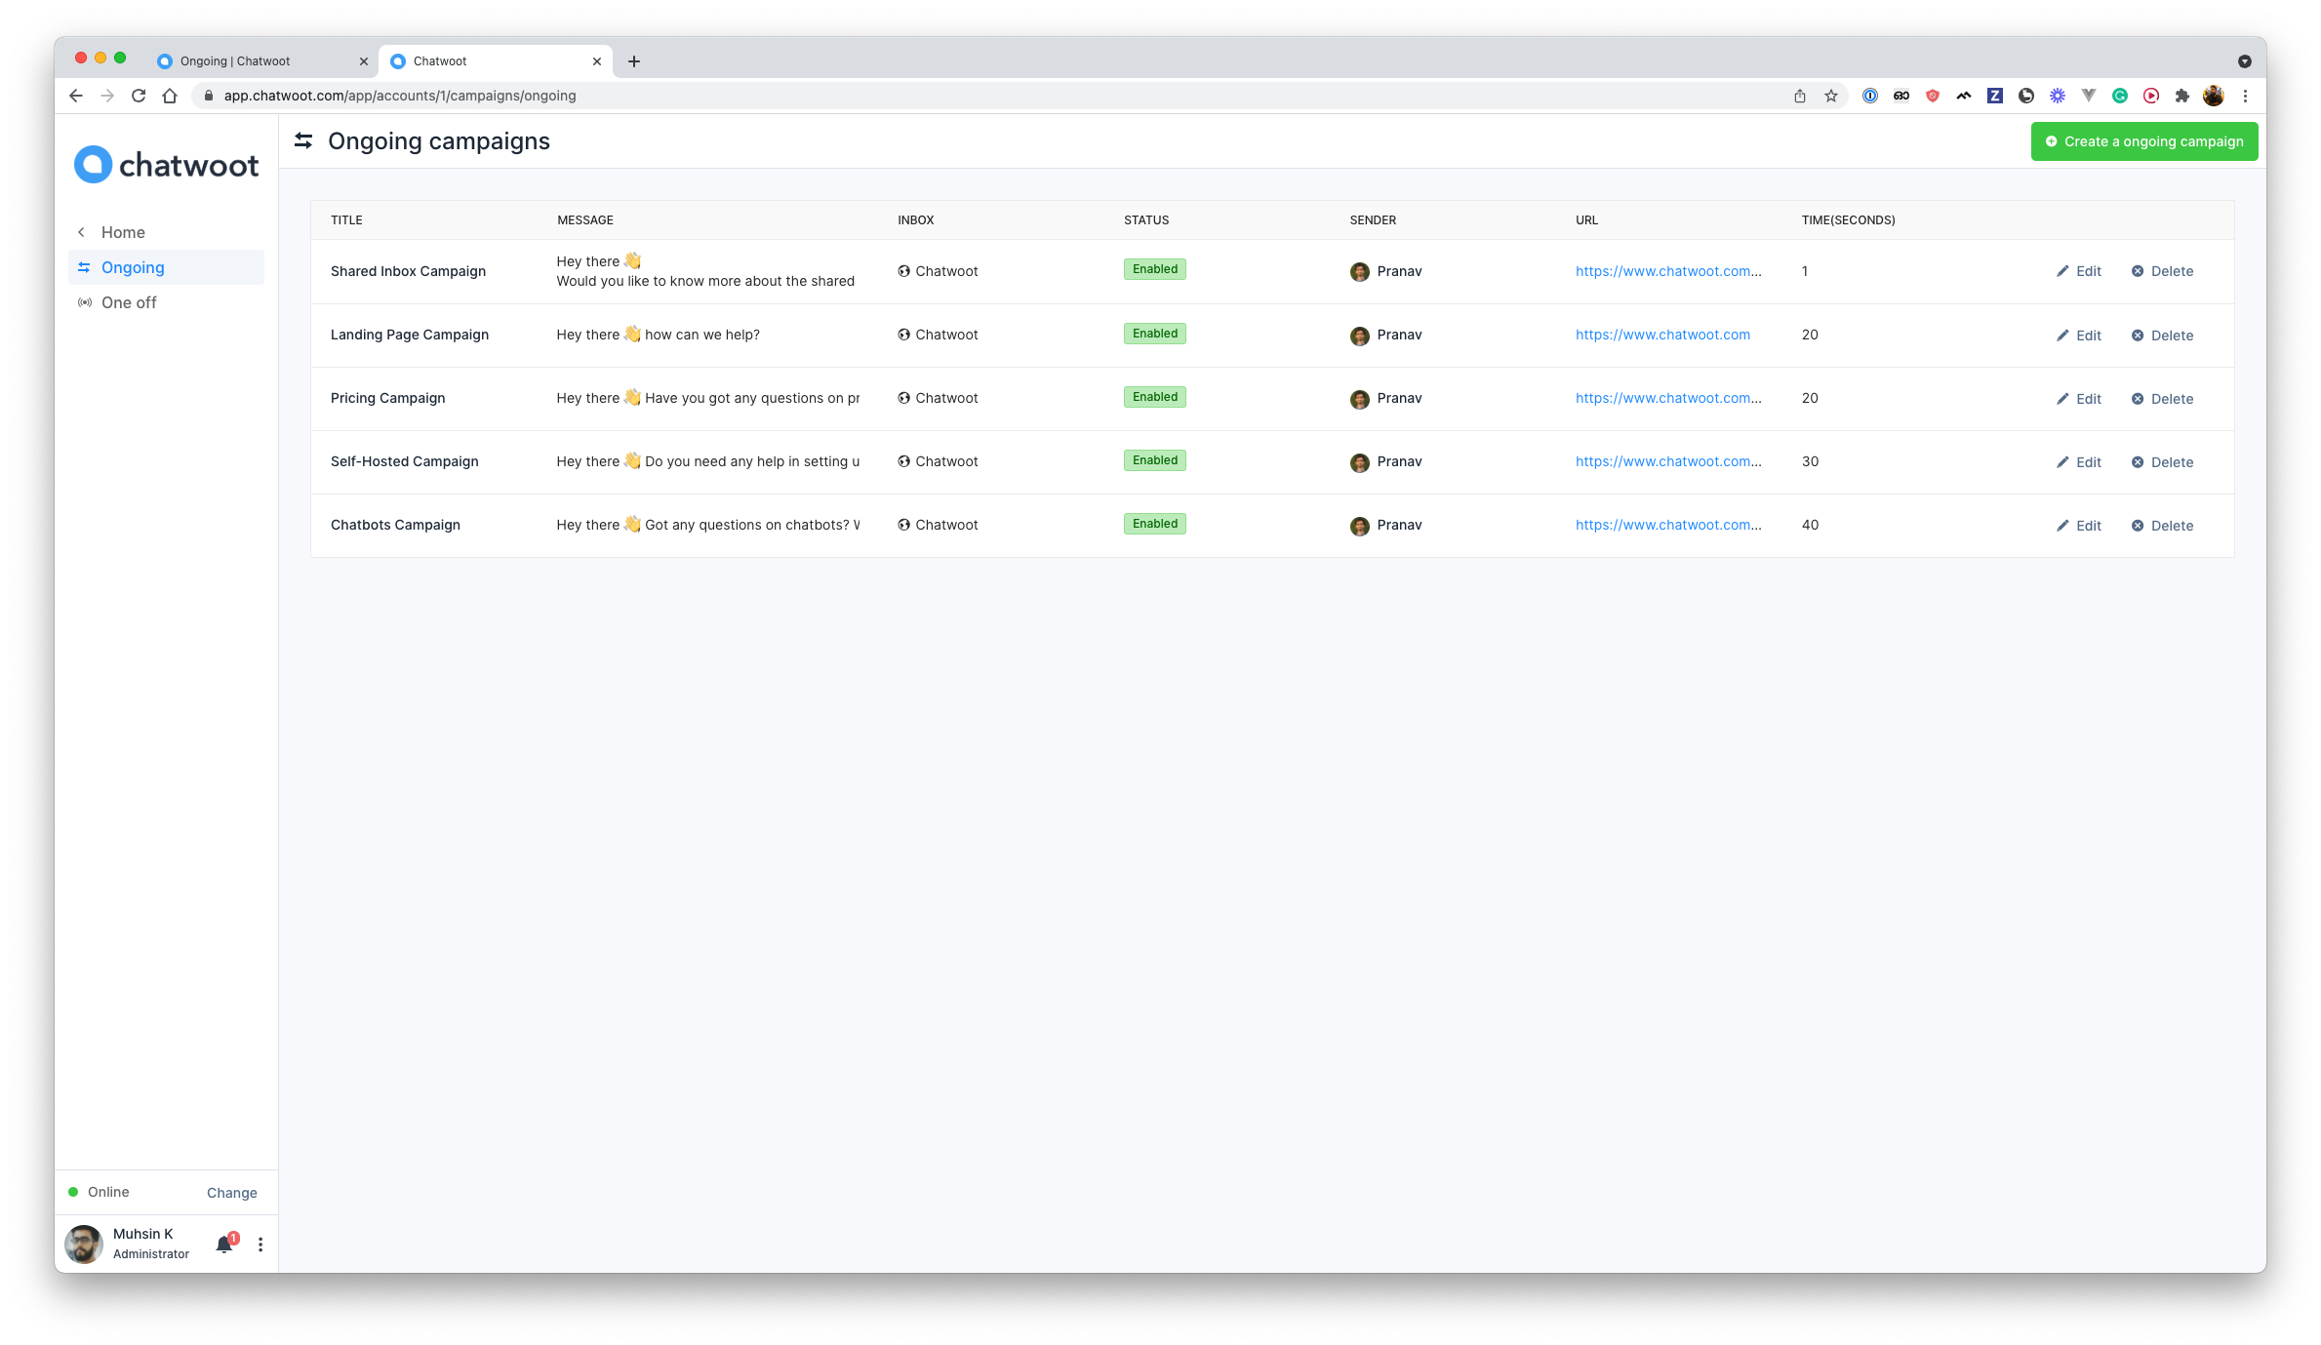The height and width of the screenshot is (1345, 2321).
Task: Open the Shared Inbox Campaign URL link
Action: tap(1668, 271)
